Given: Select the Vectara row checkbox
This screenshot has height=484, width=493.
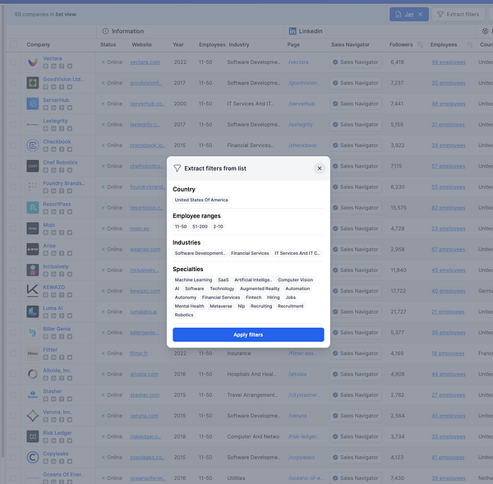Looking at the screenshot, I should tap(13, 62).
